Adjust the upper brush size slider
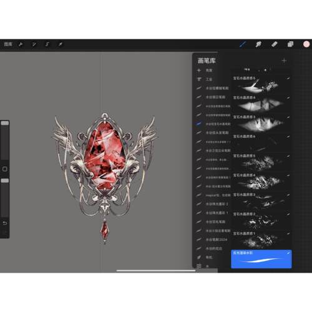This screenshot has height=312, width=312. coord(4,140)
